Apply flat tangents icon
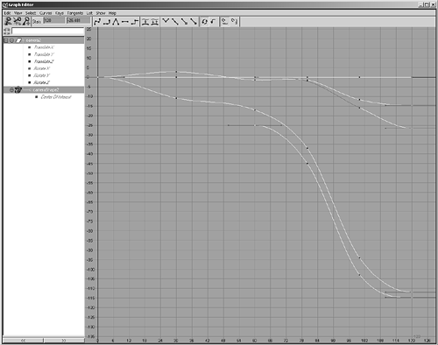438x345 pixels. 125,21
